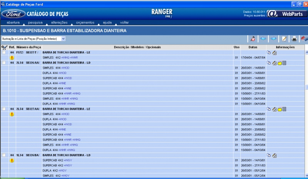Click copy icon in F57Z/ 5B327/T row
Image resolution: width=308 pixels, height=179 pixels.
(269, 53)
